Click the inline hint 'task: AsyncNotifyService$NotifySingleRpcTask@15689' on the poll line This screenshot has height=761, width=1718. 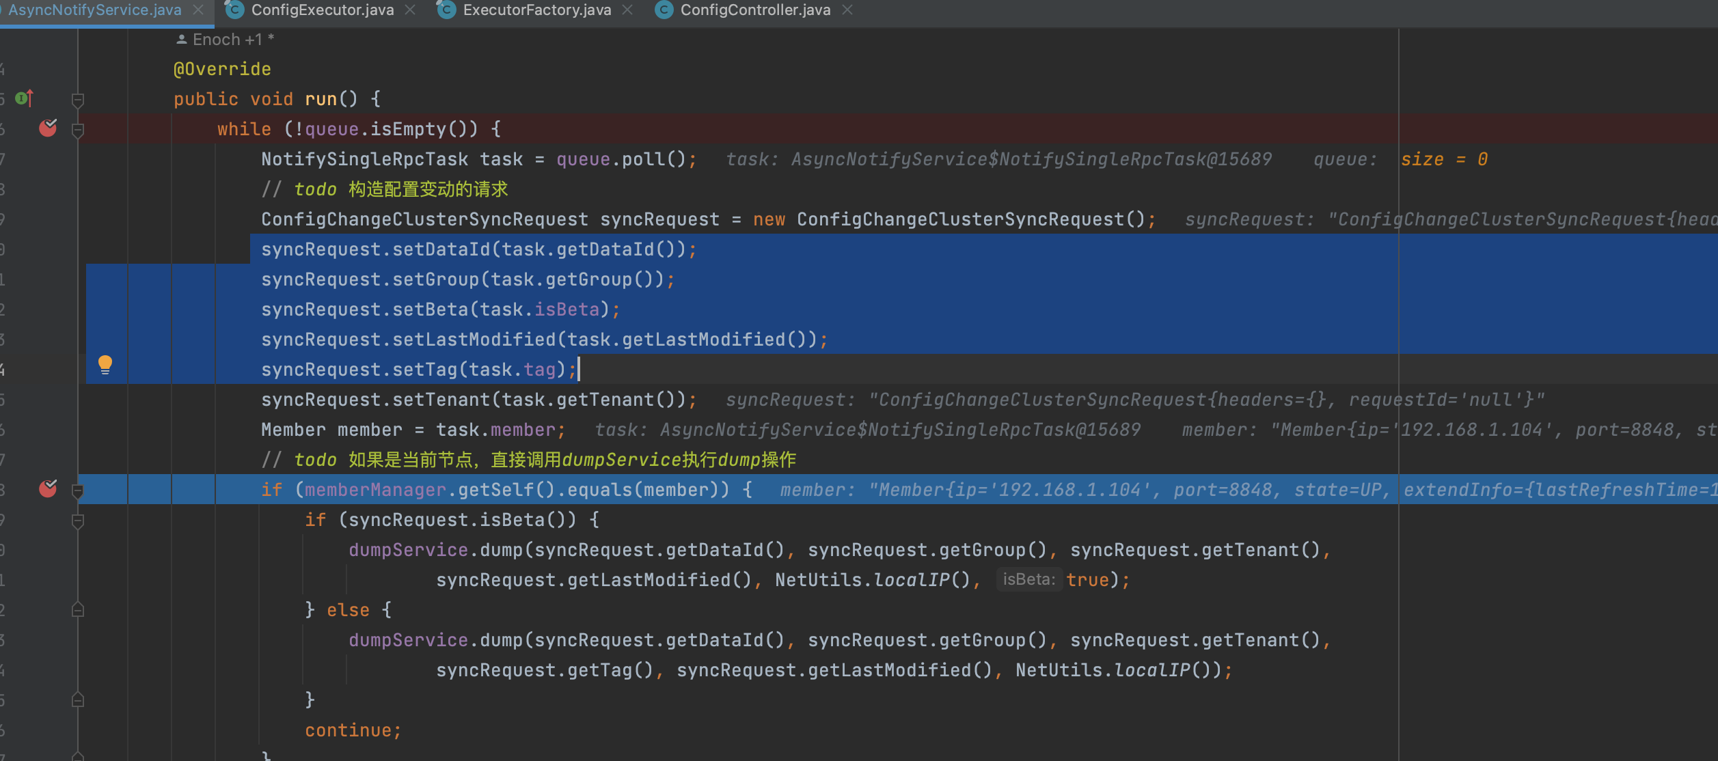coord(998,159)
